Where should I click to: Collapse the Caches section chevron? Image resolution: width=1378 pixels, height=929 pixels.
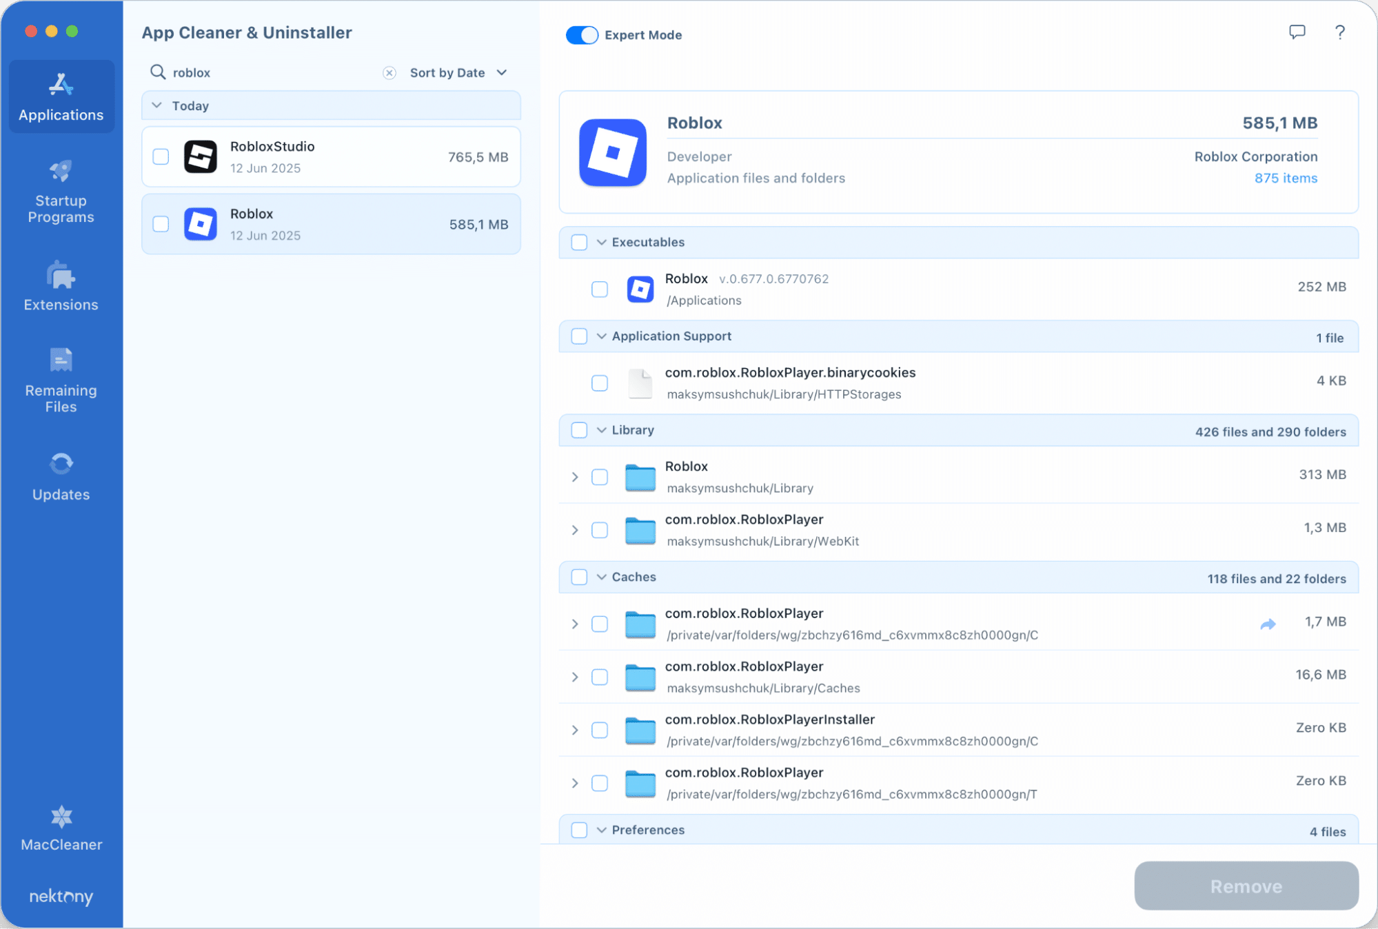[602, 578]
